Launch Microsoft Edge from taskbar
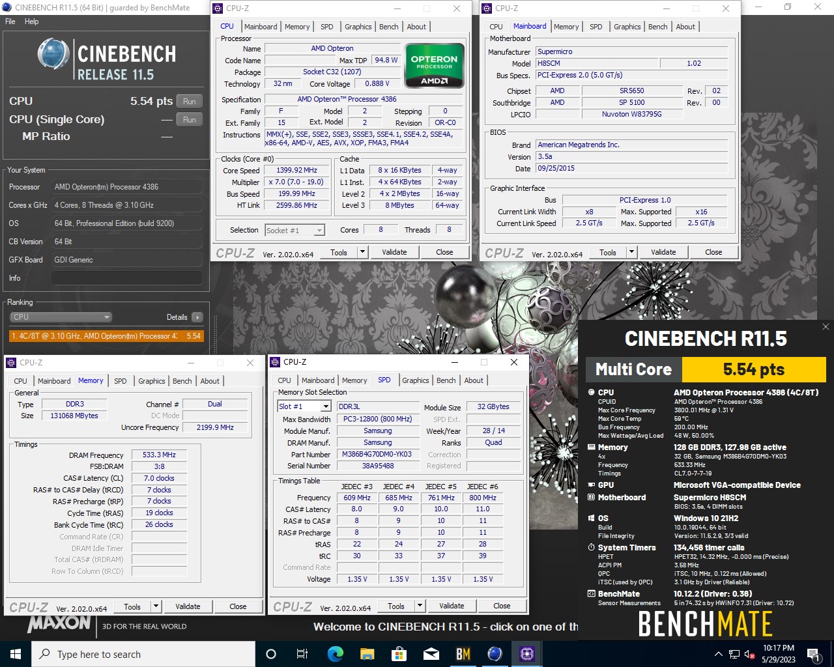Viewport: 834px width, 667px height. click(335, 654)
